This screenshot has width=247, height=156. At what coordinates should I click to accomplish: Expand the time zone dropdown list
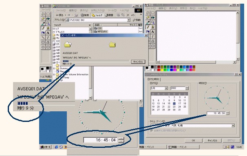click(233, 126)
